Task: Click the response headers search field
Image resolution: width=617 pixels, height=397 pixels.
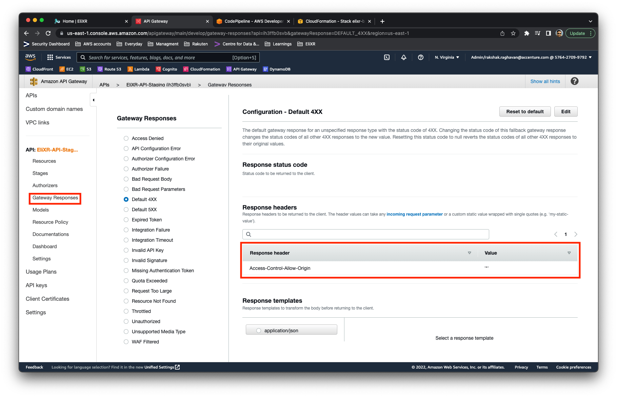Action: pyautogui.click(x=365, y=234)
